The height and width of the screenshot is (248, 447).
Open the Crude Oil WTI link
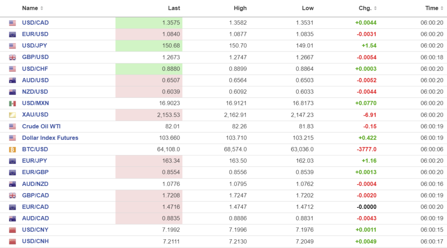(x=41, y=126)
